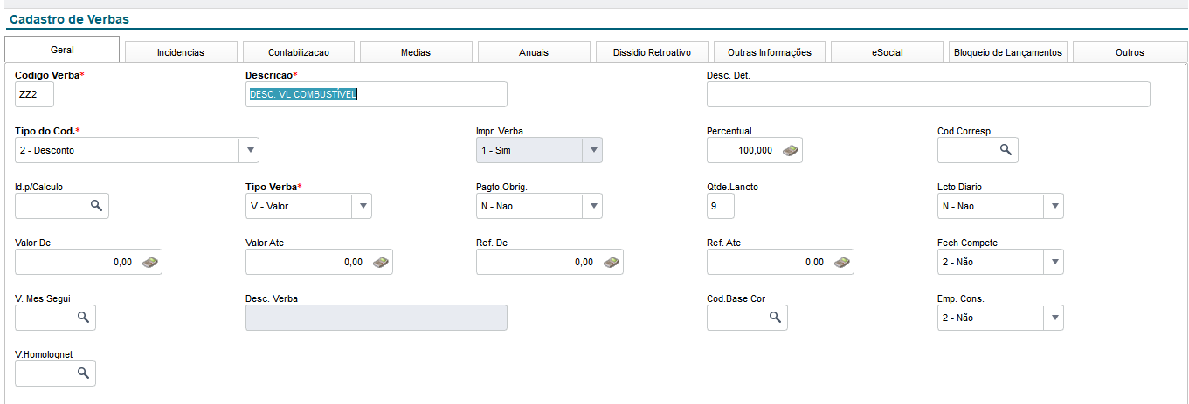Switch to the Bloqueio de Lançamentos tab
The height and width of the screenshot is (404, 1189).
(x=1007, y=52)
